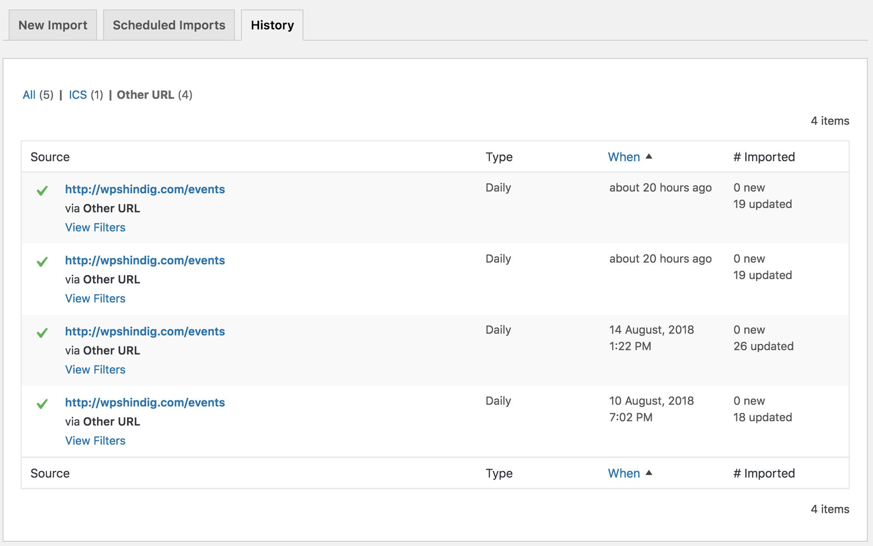Click the green checkmark on the first import row
The height and width of the screenshot is (546, 873).
point(41,191)
